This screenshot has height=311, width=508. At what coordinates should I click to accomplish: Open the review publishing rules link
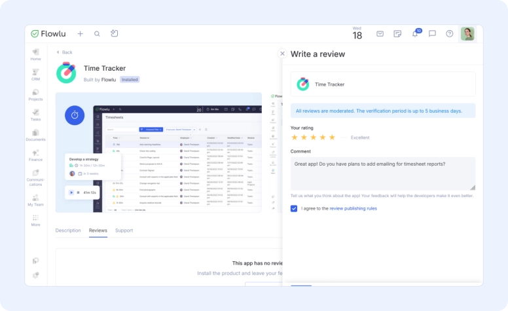pyautogui.click(x=353, y=209)
